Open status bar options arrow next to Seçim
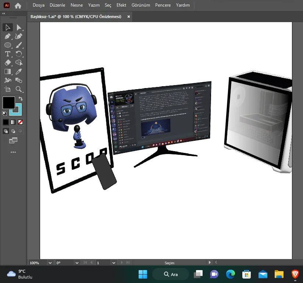303x283 pixels. (x=210, y=262)
